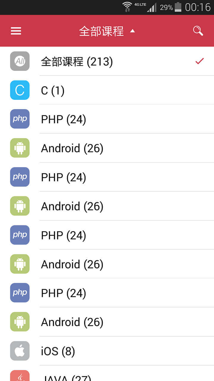The height and width of the screenshot is (381, 214).
Task: Toggle the red checkmark on 全部课程
Action: tap(199, 61)
